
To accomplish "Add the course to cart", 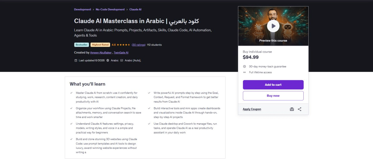I will click(273, 85).
